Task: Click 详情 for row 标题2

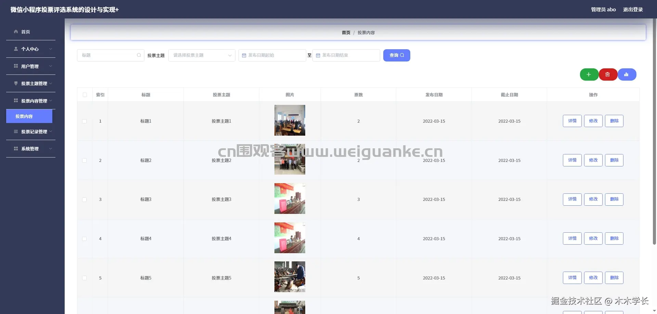Action: [572, 160]
